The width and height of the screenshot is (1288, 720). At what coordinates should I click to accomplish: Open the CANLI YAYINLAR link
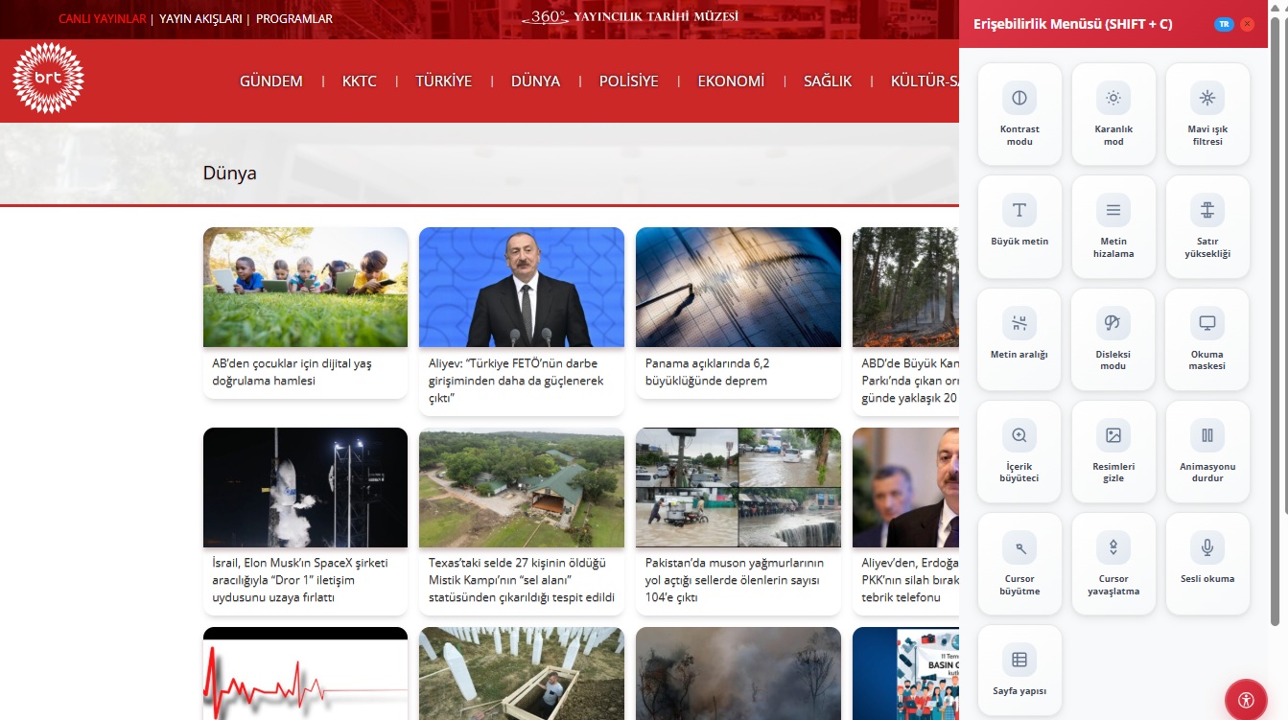point(103,19)
